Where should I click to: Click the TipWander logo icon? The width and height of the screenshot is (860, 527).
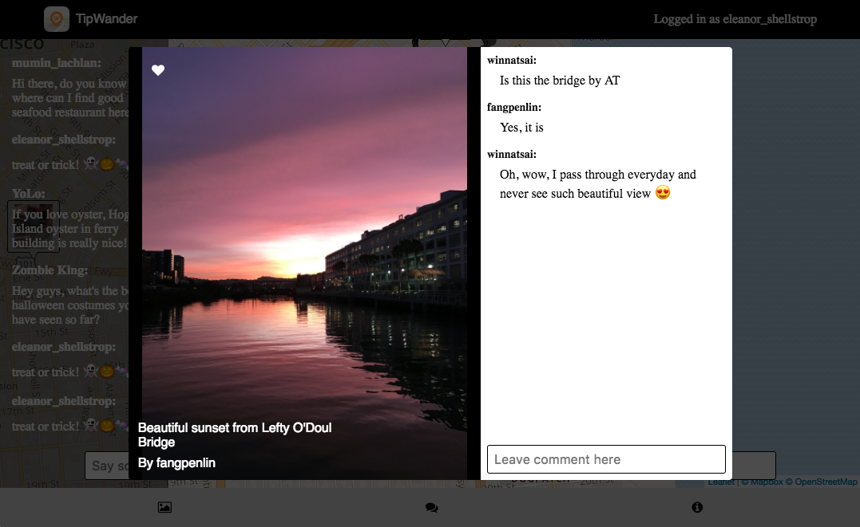coord(57,19)
